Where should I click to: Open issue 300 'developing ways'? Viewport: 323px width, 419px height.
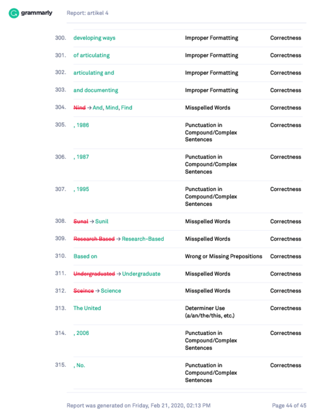coord(94,38)
